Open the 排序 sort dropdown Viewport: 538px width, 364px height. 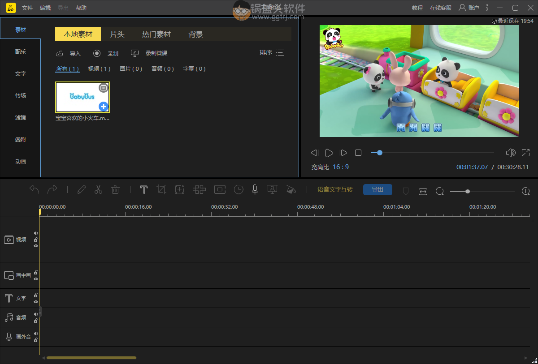(272, 53)
